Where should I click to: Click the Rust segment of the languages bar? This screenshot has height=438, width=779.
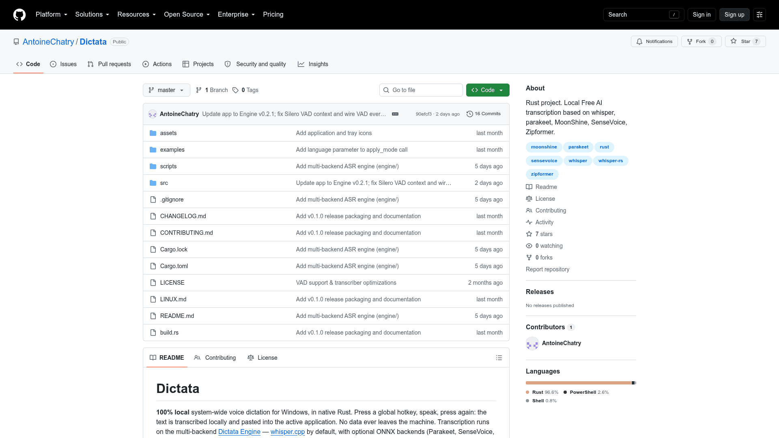coord(579,383)
